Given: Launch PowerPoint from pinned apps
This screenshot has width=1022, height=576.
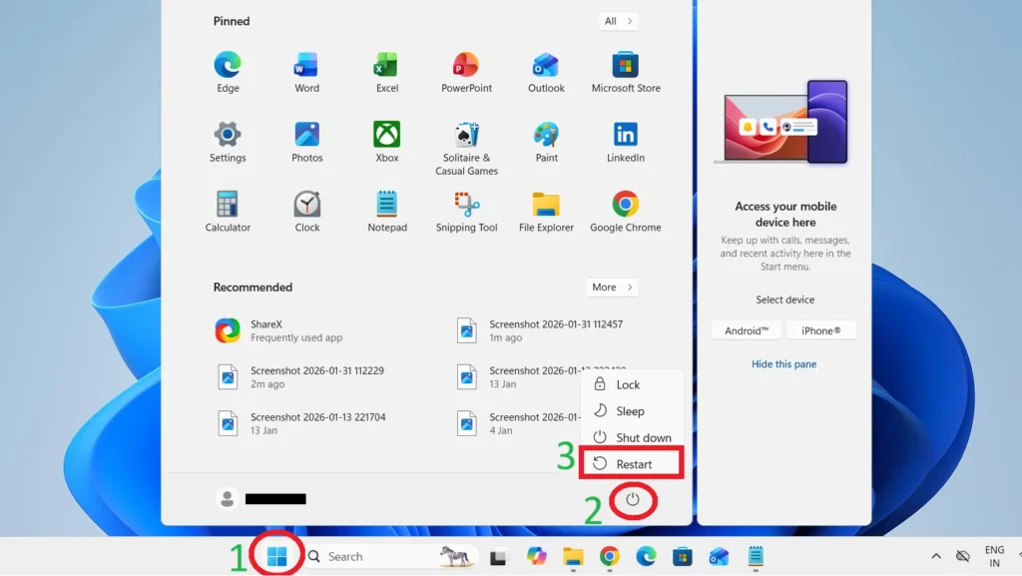Looking at the screenshot, I should click(466, 66).
